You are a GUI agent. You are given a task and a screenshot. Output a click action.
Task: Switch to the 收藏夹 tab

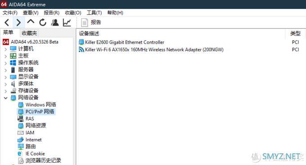pos(29,33)
